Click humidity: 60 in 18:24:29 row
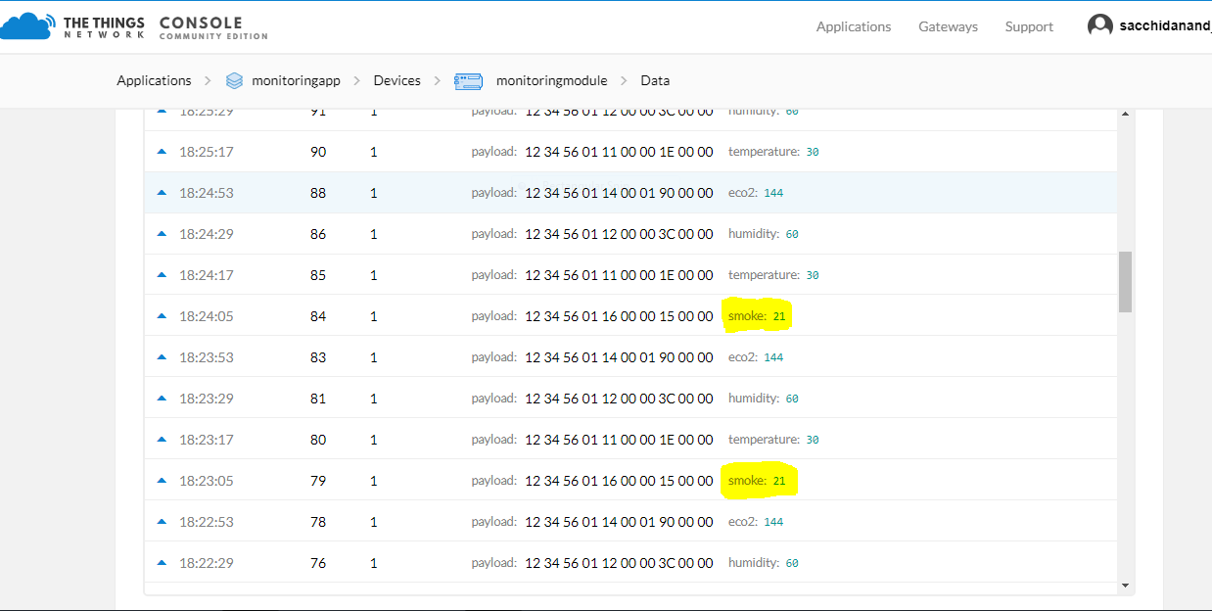Image resolution: width=1212 pixels, height=611 pixels. click(x=764, y=234)
